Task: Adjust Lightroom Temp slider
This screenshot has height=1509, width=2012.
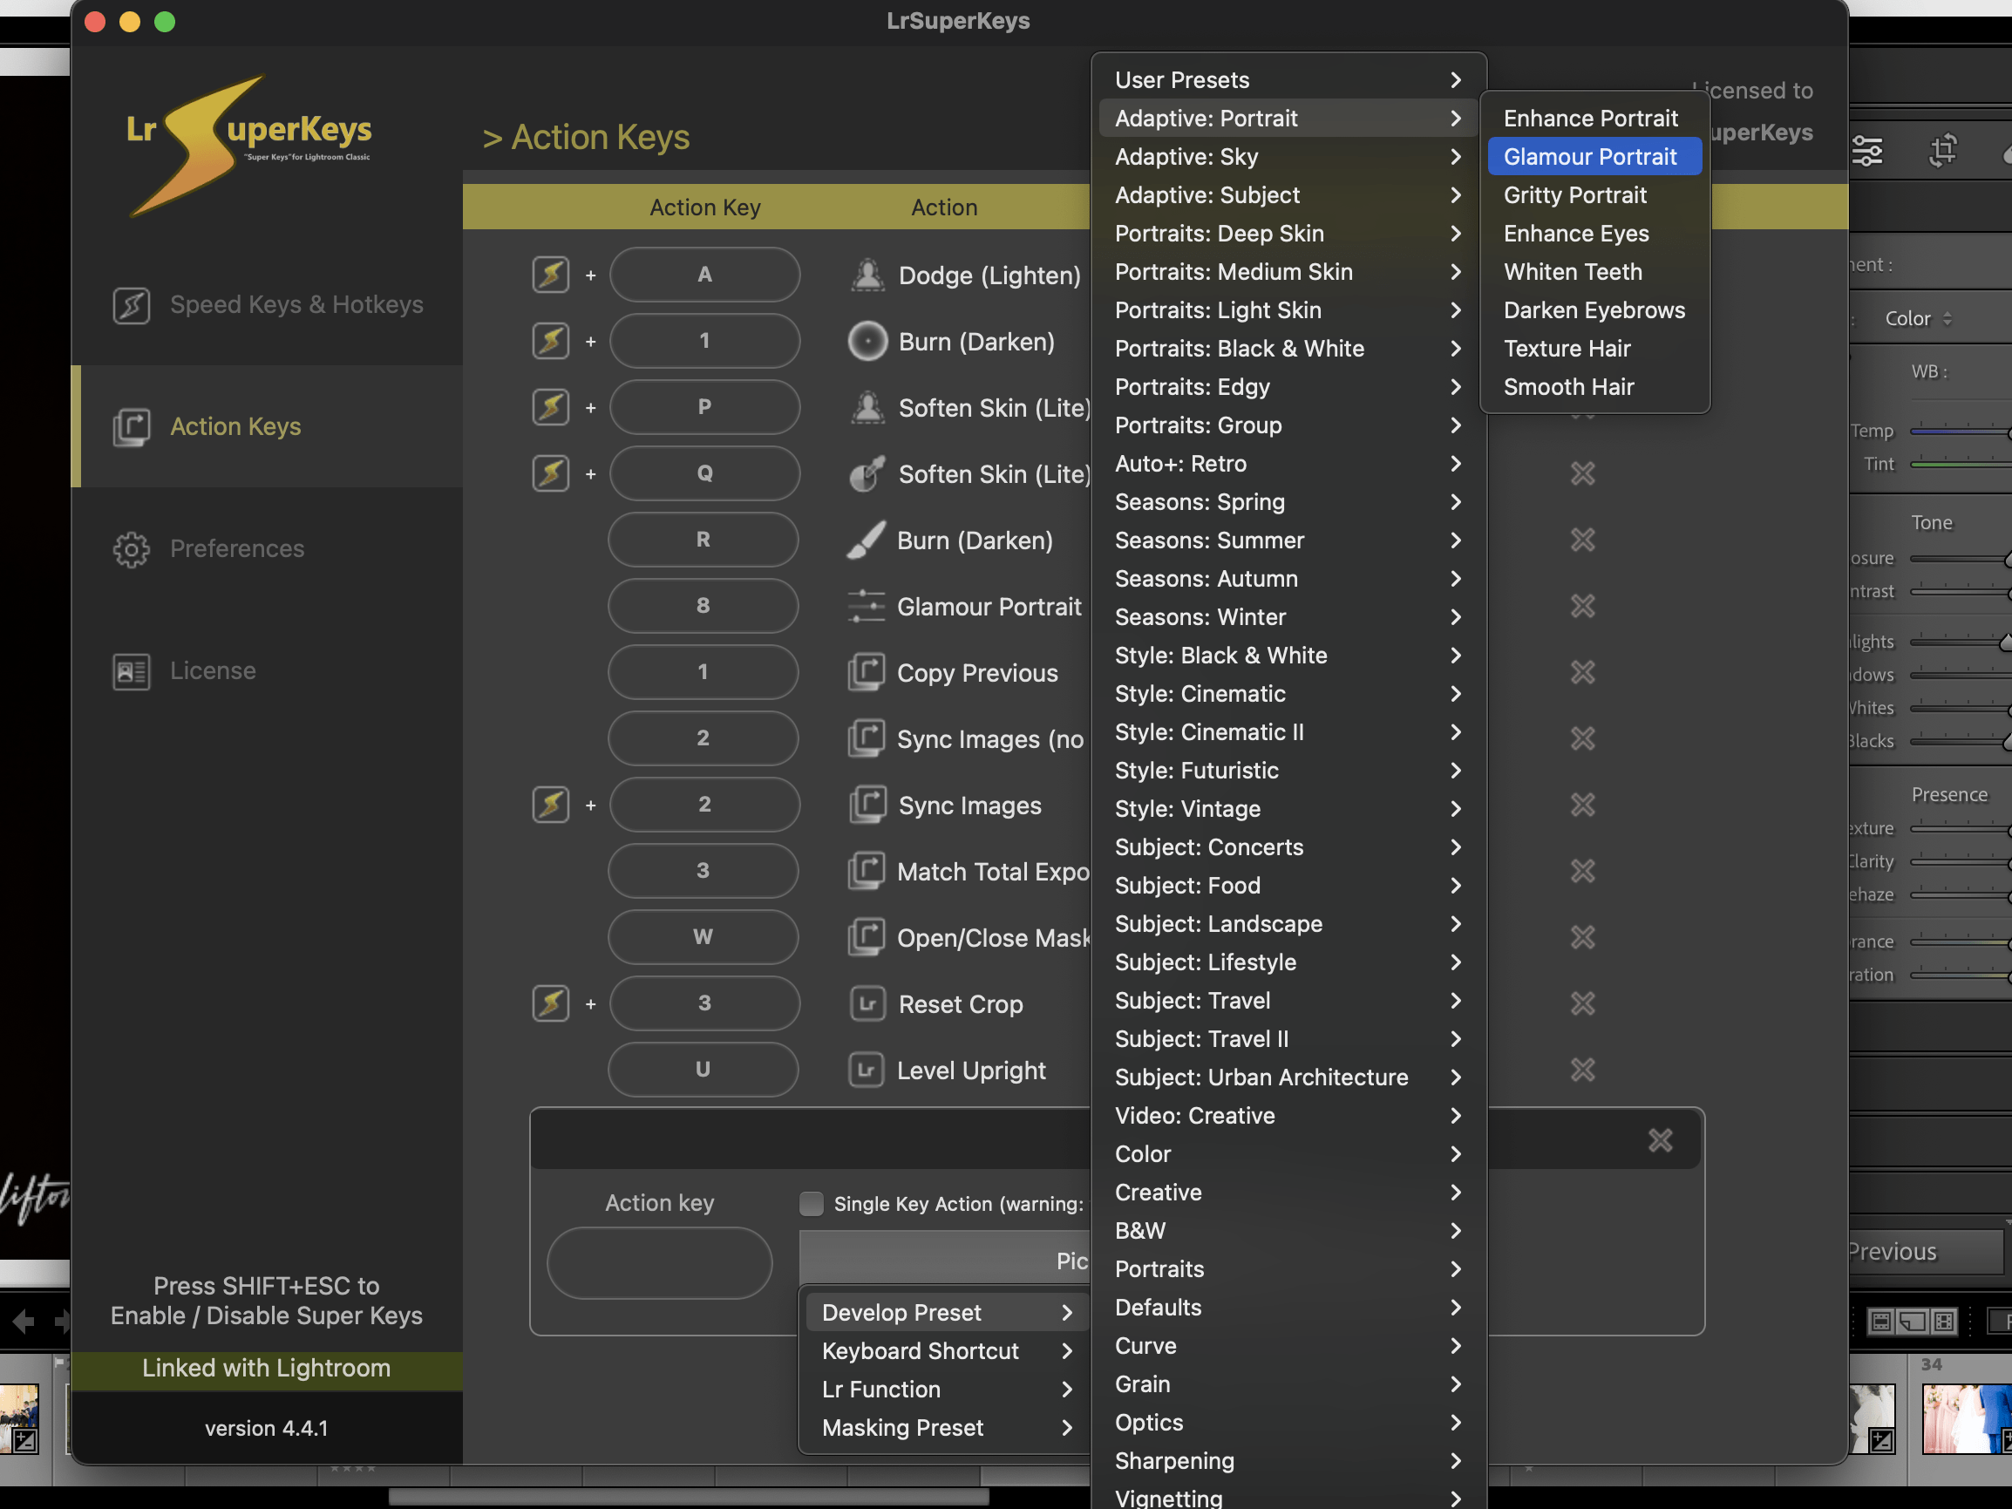Action: 1961,432
